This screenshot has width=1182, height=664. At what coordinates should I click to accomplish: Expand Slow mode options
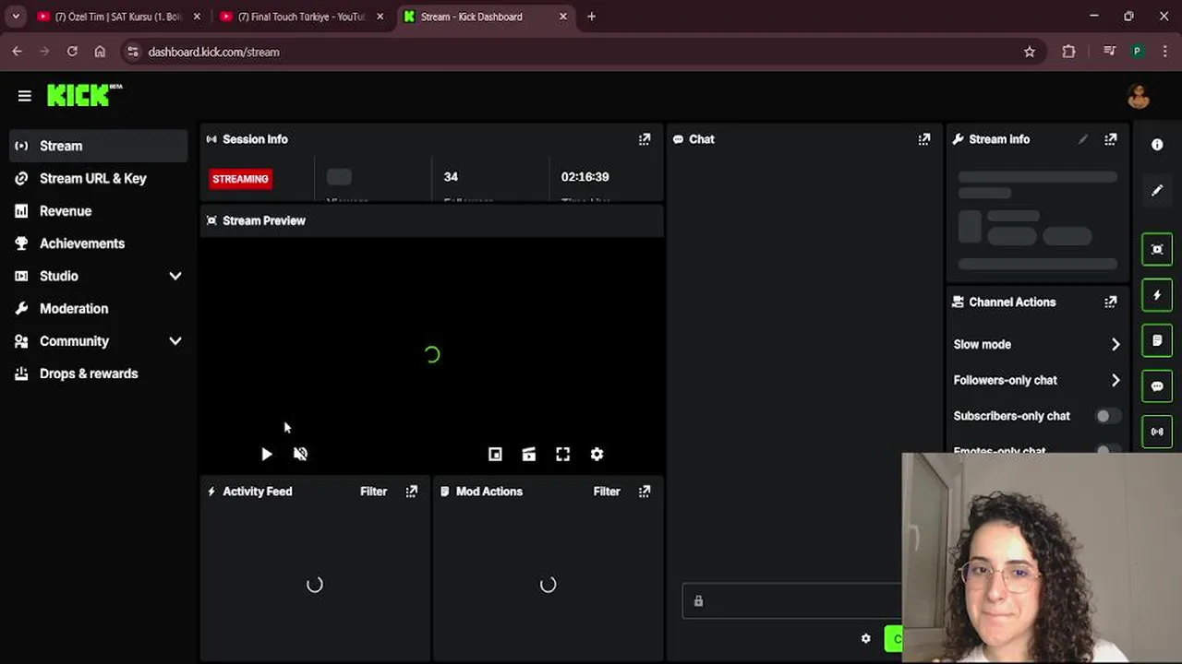1116,344
